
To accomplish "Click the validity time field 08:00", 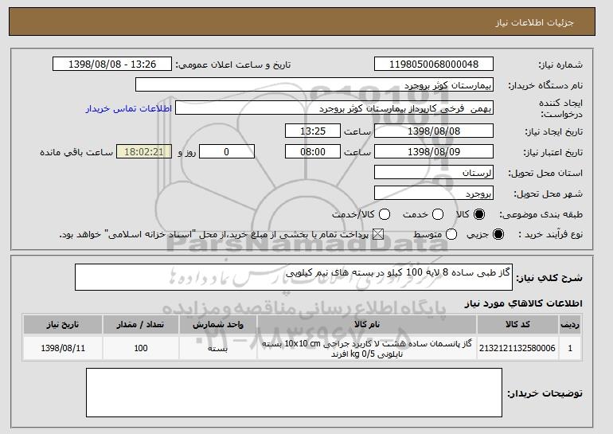I will click(313, 152).
